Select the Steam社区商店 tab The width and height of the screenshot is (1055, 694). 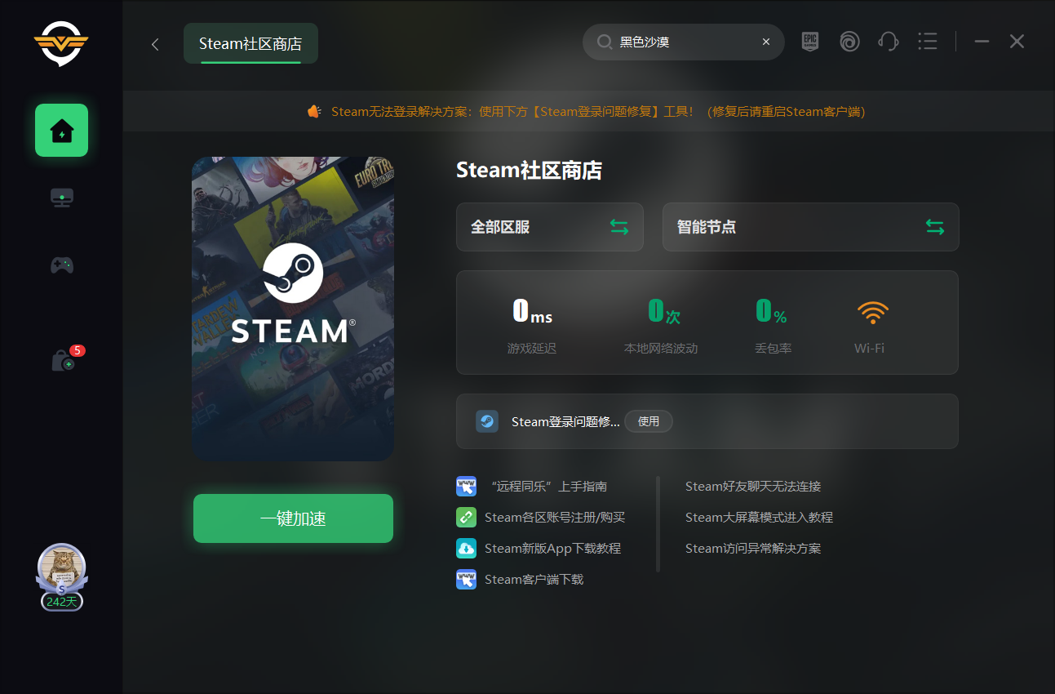pyautogui.click(x=250, y=43)
